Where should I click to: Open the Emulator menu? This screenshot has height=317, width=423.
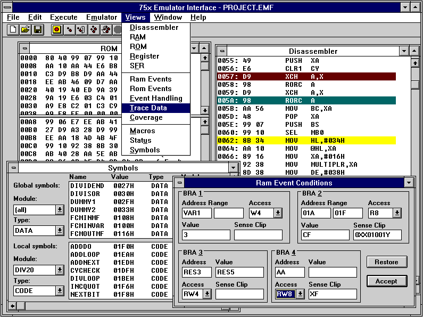point(102,17)
